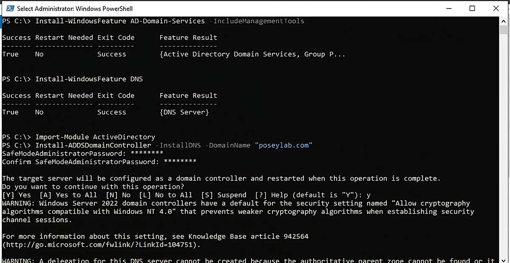Open the console system menu via window icon
The width and height of the screenshot is (510, 263).
pyautogui.click(x=9, y=8)
